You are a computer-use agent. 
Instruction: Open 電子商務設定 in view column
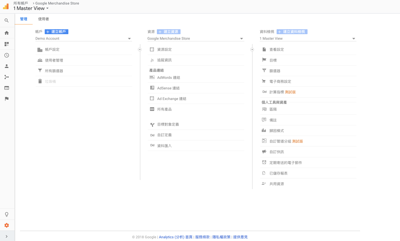280,82
